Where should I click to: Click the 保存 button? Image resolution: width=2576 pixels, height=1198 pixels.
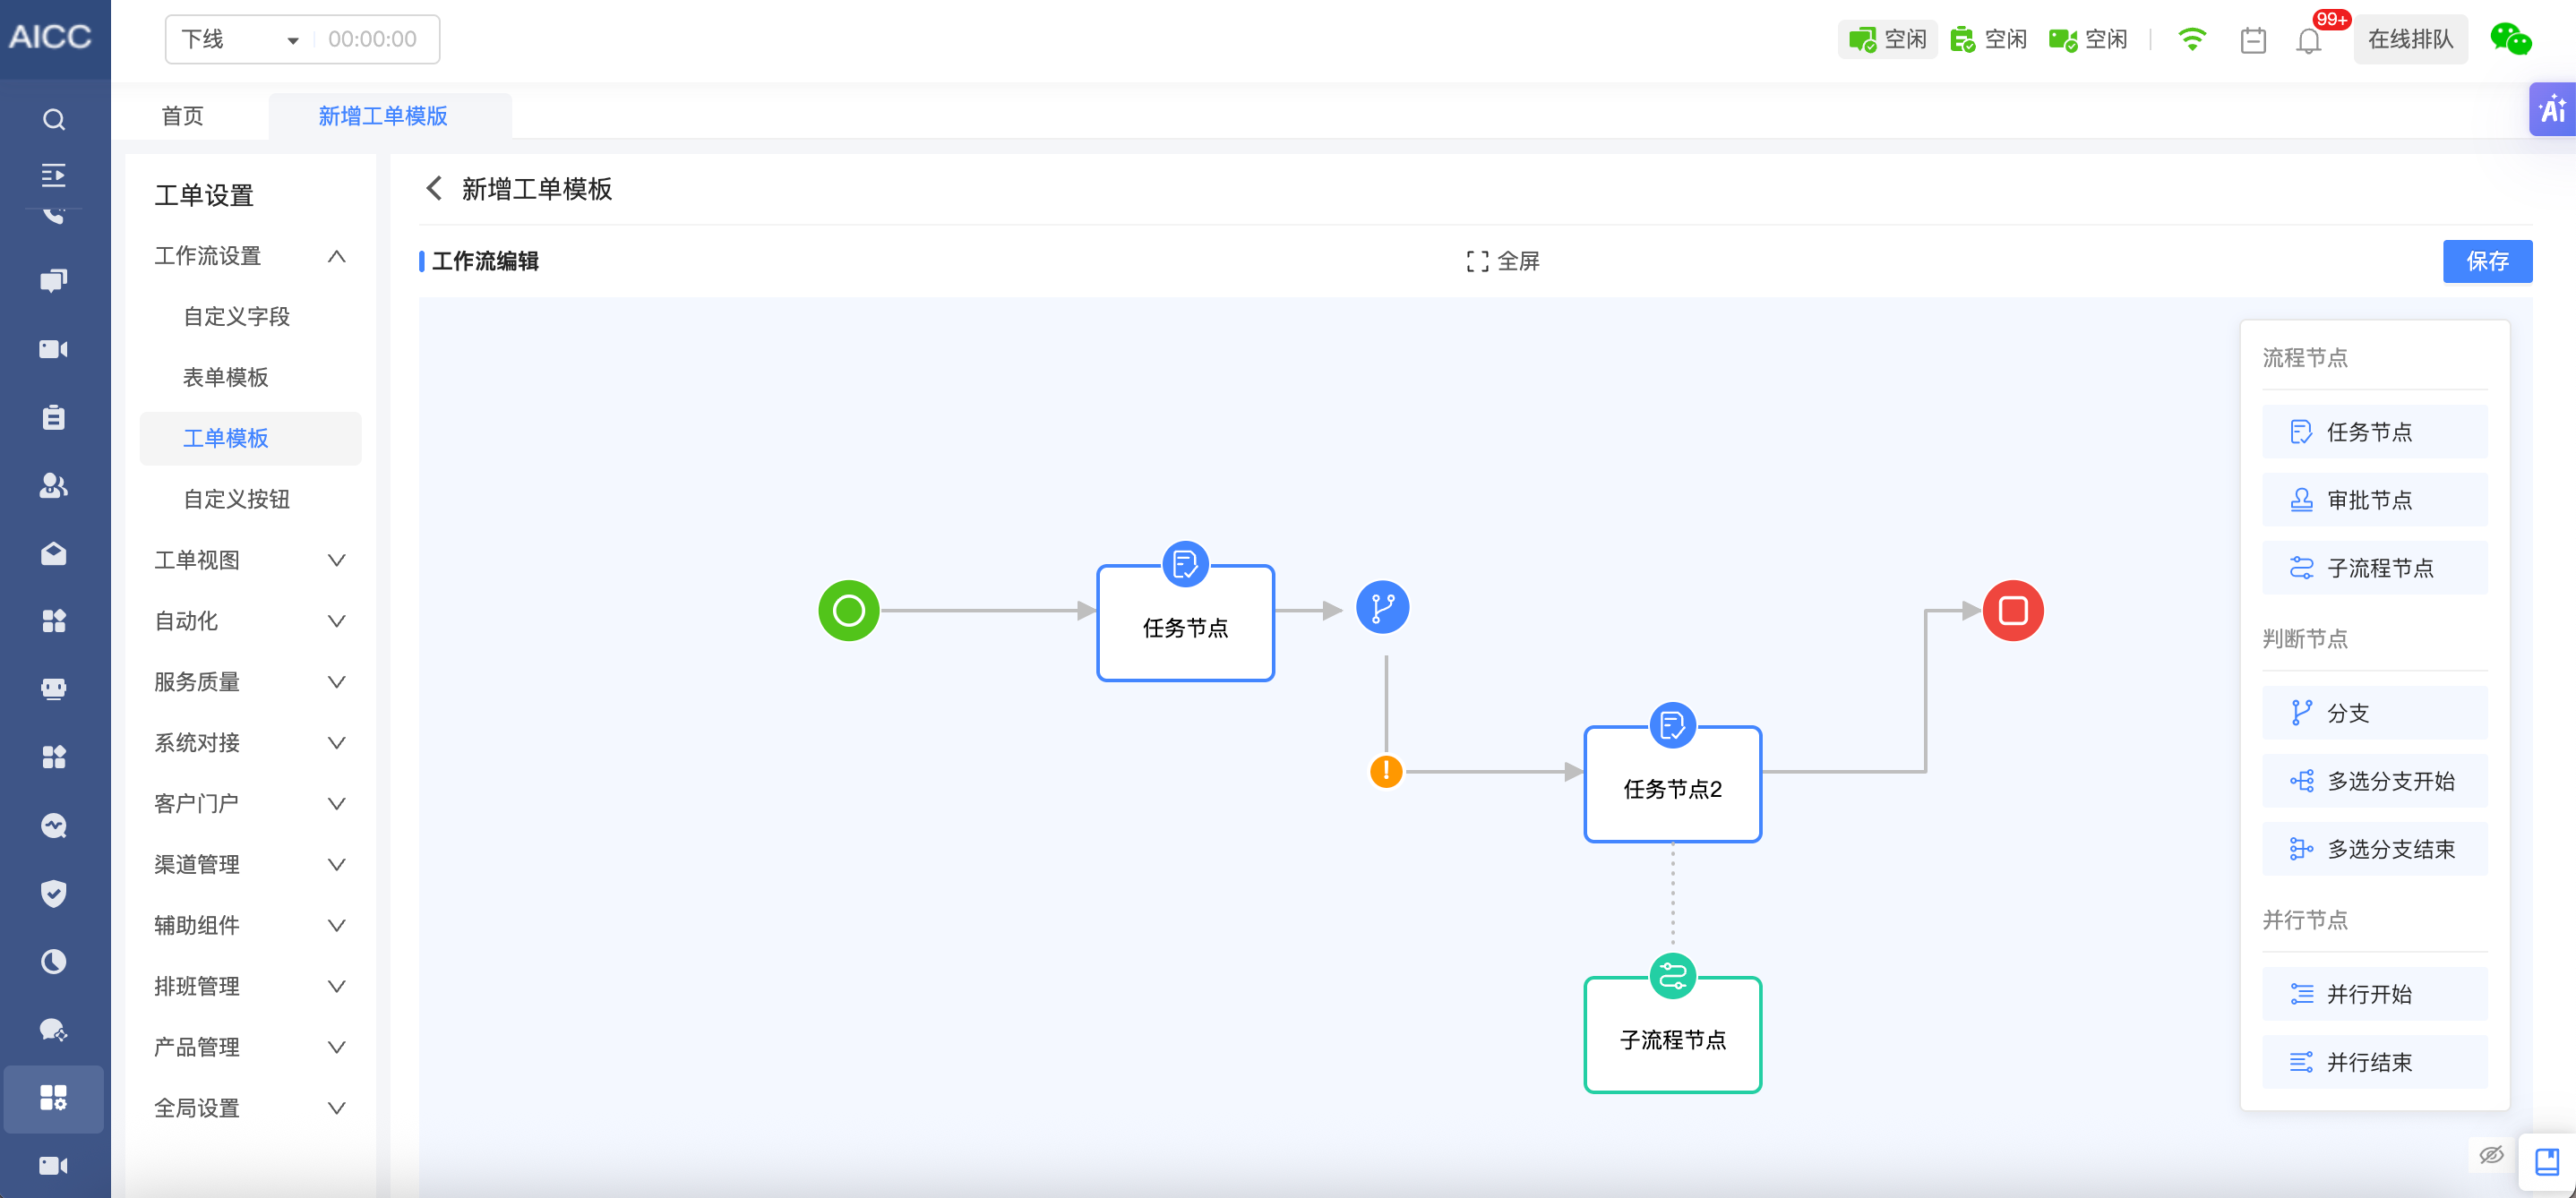click(x=2486, y=261)
